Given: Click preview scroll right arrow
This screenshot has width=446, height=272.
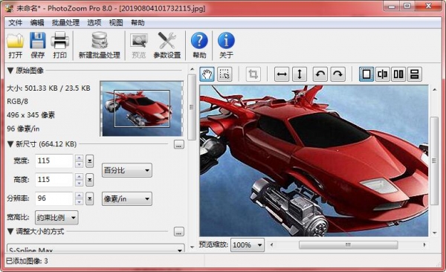Looking at the screenshot, I should tap(424, 245).
